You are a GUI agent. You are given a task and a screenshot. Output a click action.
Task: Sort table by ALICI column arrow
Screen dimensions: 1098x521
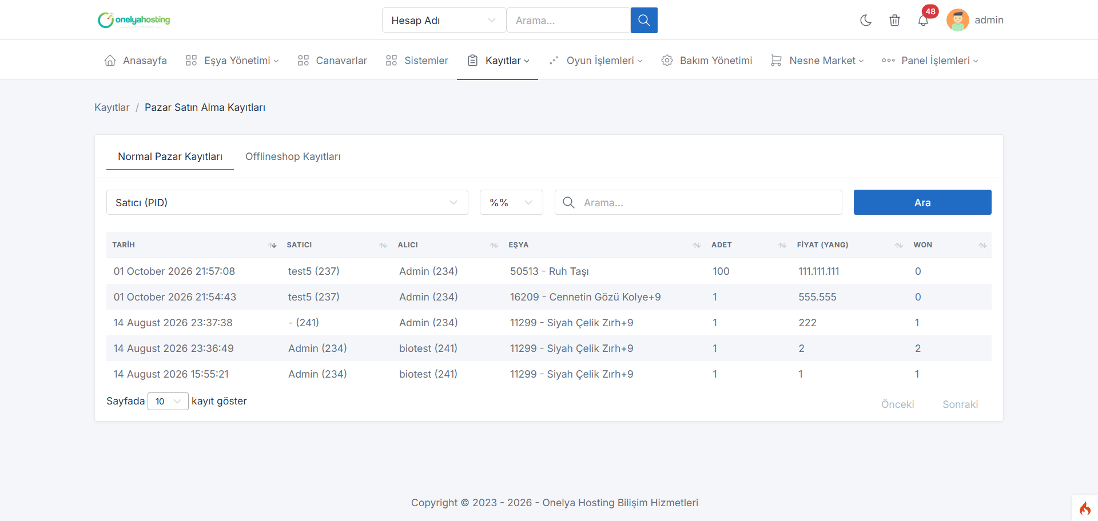[x=494, y=245]
